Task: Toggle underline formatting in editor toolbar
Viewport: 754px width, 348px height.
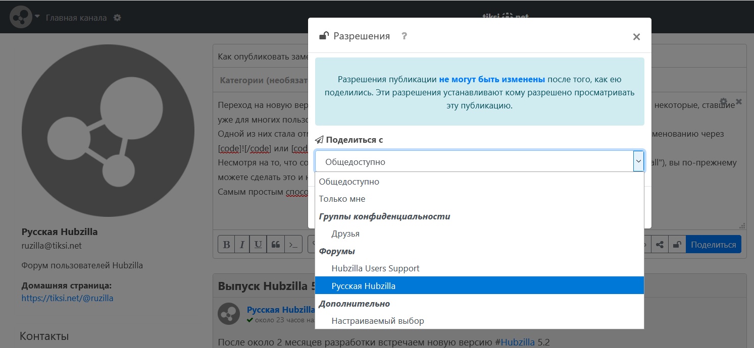Action: point(258,245)
